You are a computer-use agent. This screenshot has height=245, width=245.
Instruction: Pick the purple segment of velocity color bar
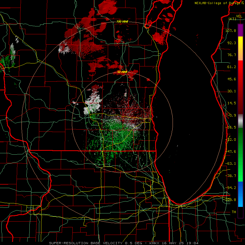pyautogui.click(x=240, y=30)
